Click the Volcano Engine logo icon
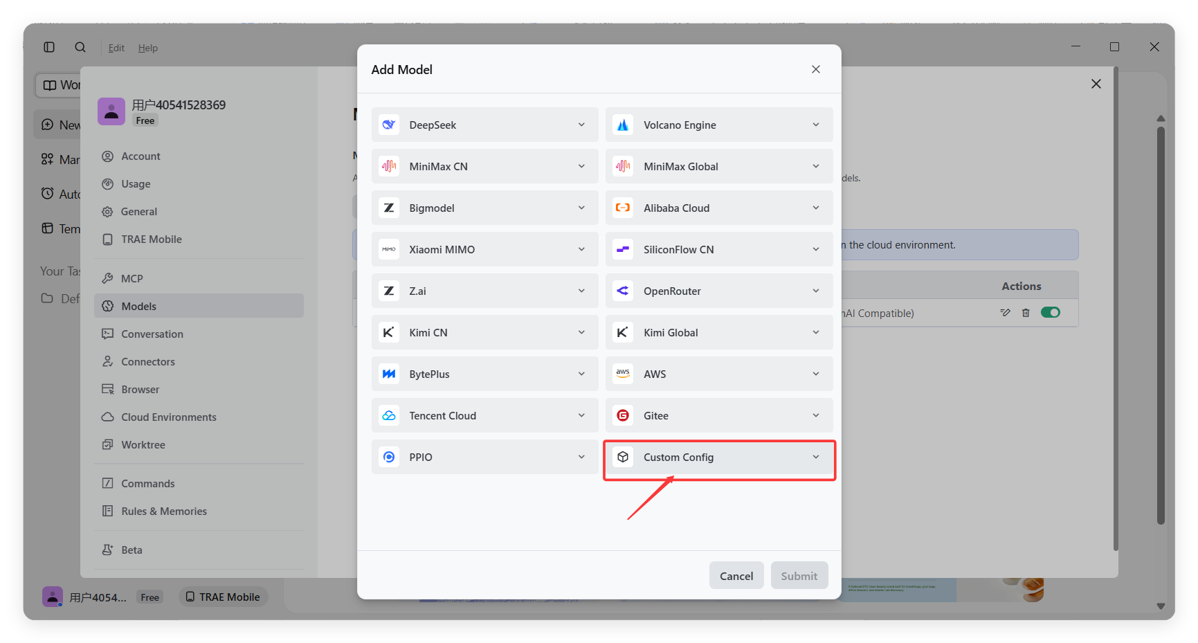Viewport: 1198px width, 643px height. point(623,125)
